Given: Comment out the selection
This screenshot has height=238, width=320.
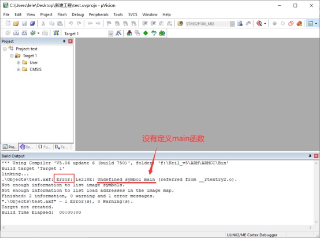Looking at the screenshot, I should pyautogui.click(x=161, y=23).
